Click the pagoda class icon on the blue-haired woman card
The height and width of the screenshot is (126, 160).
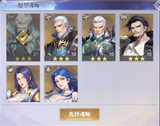(49, 69)
